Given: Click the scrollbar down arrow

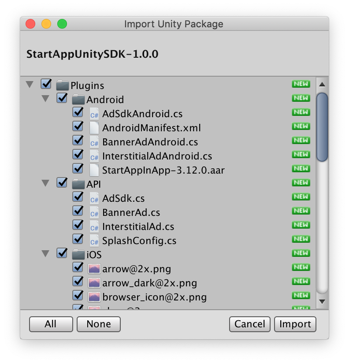Looking at the screenshot, I should [x=322, y=301].
